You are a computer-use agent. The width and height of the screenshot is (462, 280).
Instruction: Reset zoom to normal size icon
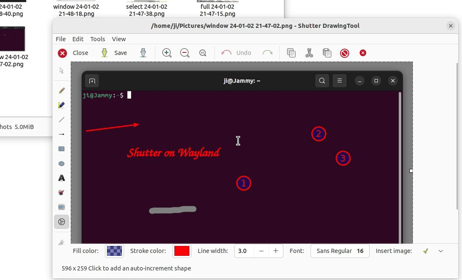pyautogui.click(x=203, y=53)
